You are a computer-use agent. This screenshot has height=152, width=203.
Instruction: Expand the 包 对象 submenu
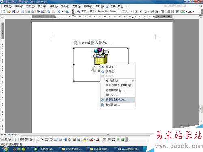pos(118,81)
